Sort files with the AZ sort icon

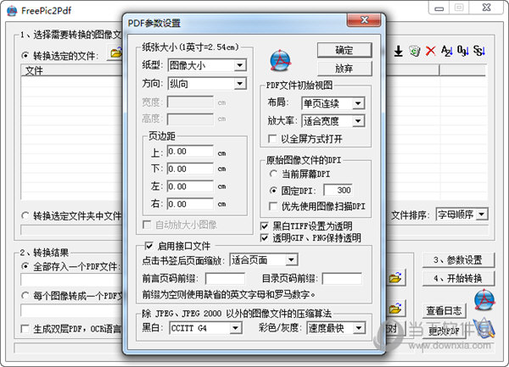(447, 51)
